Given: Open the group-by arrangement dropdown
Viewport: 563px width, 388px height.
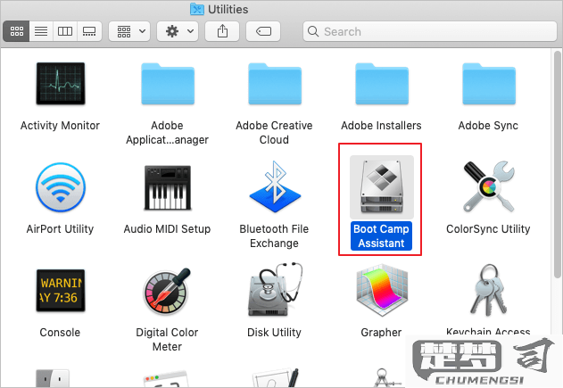Looking at the screenshot, I should (x=129, y=31).
